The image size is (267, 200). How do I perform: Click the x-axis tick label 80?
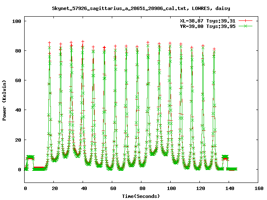pyautogui.click(x=142, y=188)
